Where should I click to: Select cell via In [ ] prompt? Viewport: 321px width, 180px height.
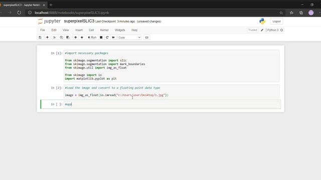(x=57, y=104)
